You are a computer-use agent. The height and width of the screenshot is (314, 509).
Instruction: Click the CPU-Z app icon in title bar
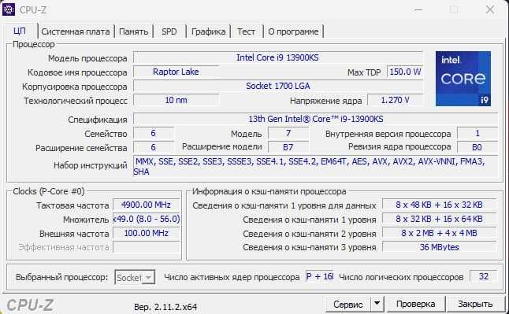[9, 9]
